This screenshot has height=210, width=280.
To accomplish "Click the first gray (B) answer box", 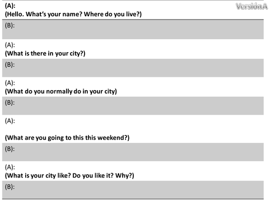I will [x=133, y=30].
